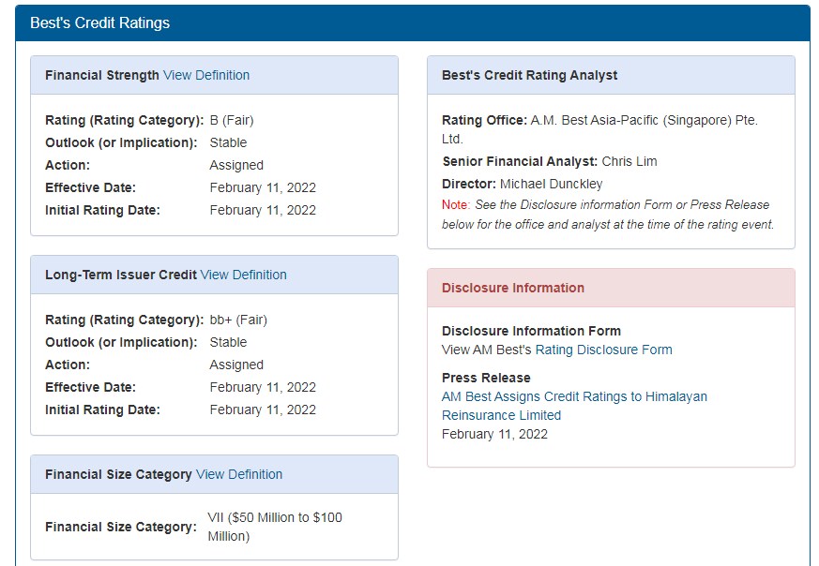Open the Rating Disclosure Form link
Viewport: 819px width, 566px height.
pyautogui.click(x=603, y=350)
